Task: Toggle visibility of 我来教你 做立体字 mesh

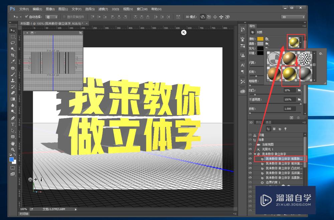Action: (250, 154)
